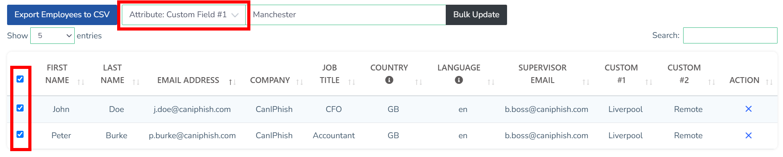The width and height of the screenshot is (783, 157).
Task: Sort by Job Title column arrows
Action: tap(352, 82)
